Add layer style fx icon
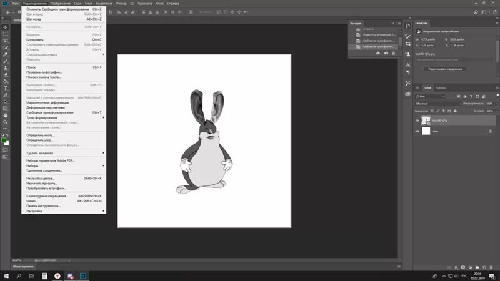Image resolution: width=500 pixels, height=281 pixels. pos(456,267)
